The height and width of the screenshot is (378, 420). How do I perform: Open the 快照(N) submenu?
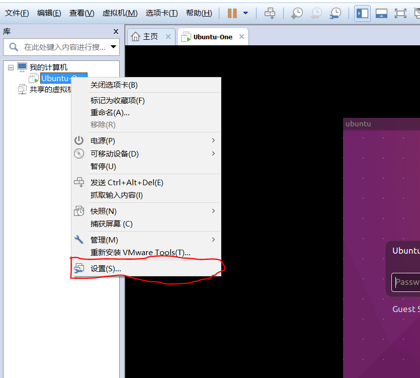(x=146, y=211)
